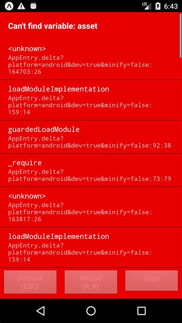Open <unknown> frame at 163817:26
Viewport: 182px width, 323px height.
tap(91, 207)
